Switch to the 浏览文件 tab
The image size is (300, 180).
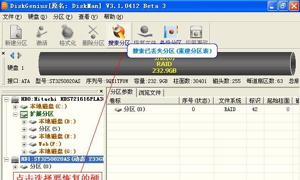[x=150, y=93]
